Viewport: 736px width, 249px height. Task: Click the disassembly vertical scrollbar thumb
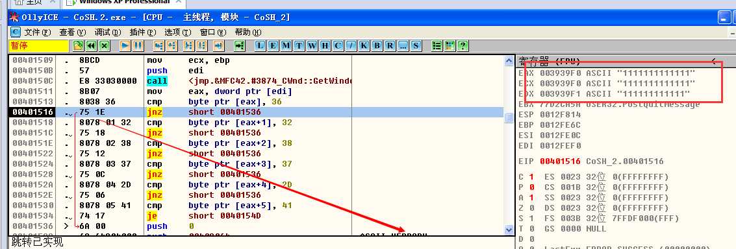(509, 118)
